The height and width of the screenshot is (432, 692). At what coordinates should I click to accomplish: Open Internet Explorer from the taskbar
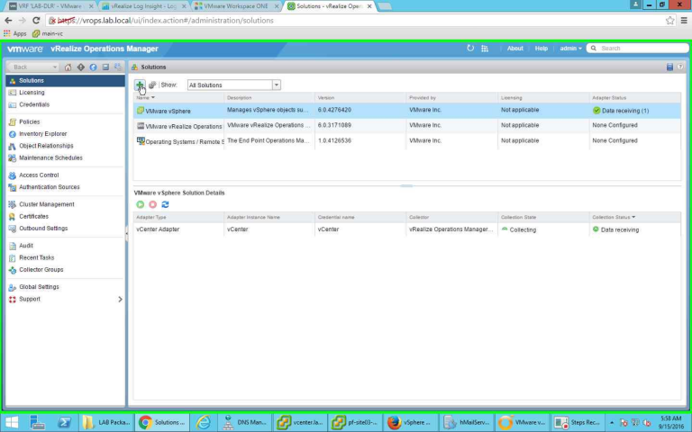pos(204,422)
